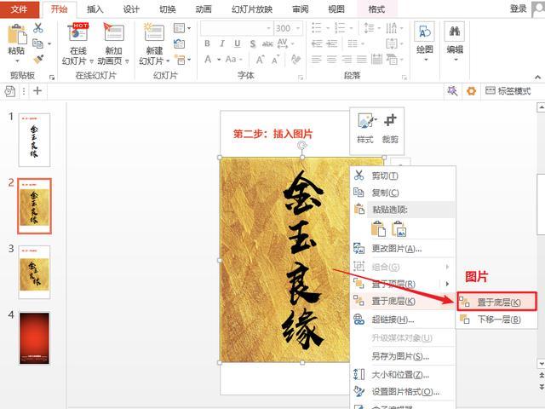Click the 登录 sign-in link

(518, 9)
